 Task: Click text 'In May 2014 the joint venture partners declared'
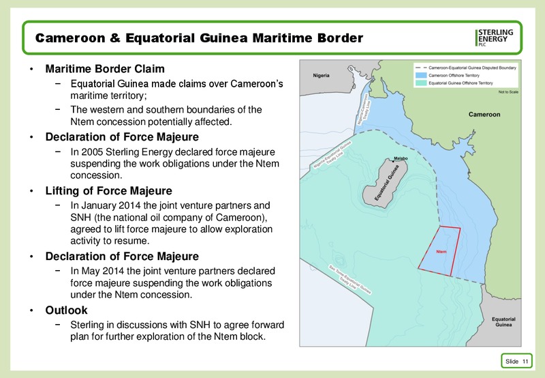[x=173, y=271]
